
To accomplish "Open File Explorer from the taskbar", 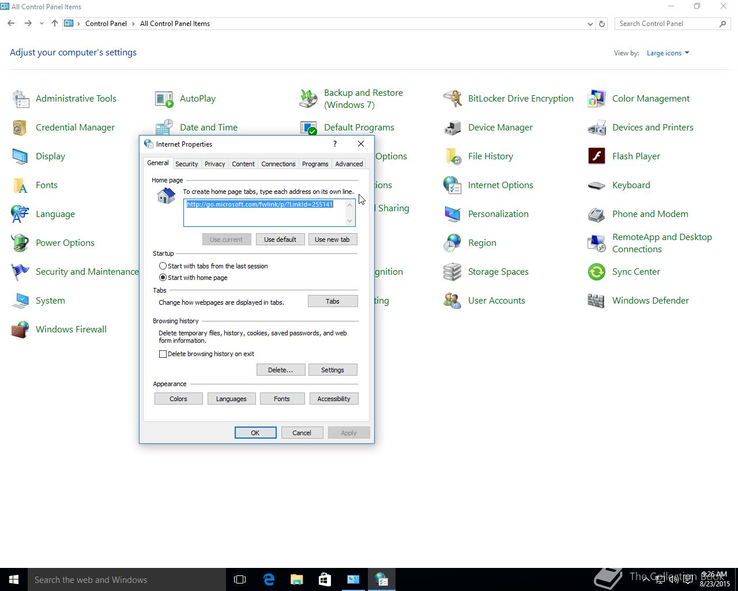I will coord(296,579).
